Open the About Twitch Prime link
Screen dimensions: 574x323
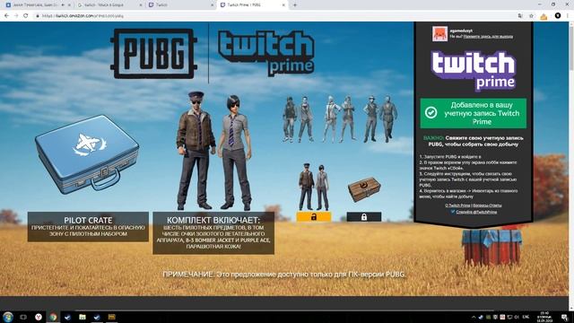coord(457,205)
